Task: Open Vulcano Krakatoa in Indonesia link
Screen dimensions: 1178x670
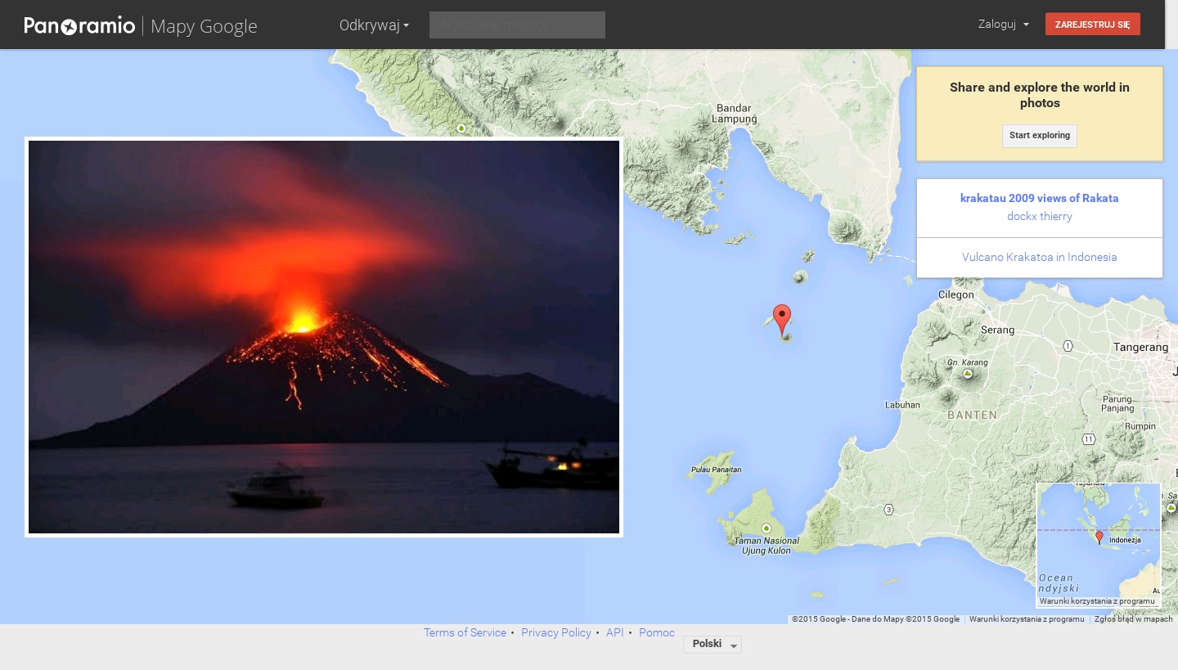Action: click(x=1040, y=257)
